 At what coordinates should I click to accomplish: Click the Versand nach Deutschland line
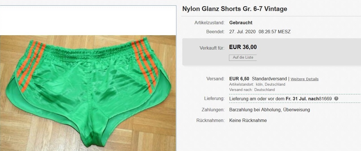pyautogui.click(x=252, y=90)
